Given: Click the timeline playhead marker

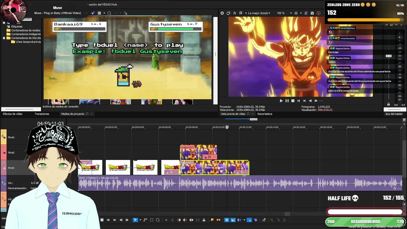Looking at the screenshot, I should pyautogui.click(x=227, y=127).
